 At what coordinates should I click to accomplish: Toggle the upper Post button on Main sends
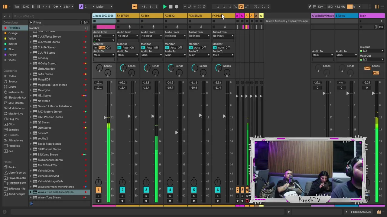point(367,68)
